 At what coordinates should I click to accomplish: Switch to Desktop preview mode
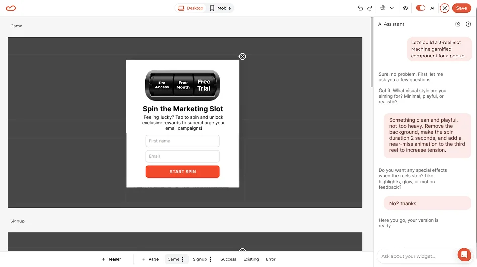(191, 8)
